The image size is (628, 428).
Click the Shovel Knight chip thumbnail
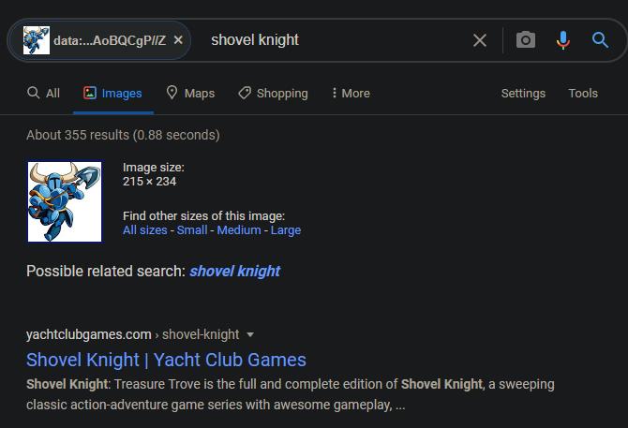pyautogui.click(x=37, y=40)
